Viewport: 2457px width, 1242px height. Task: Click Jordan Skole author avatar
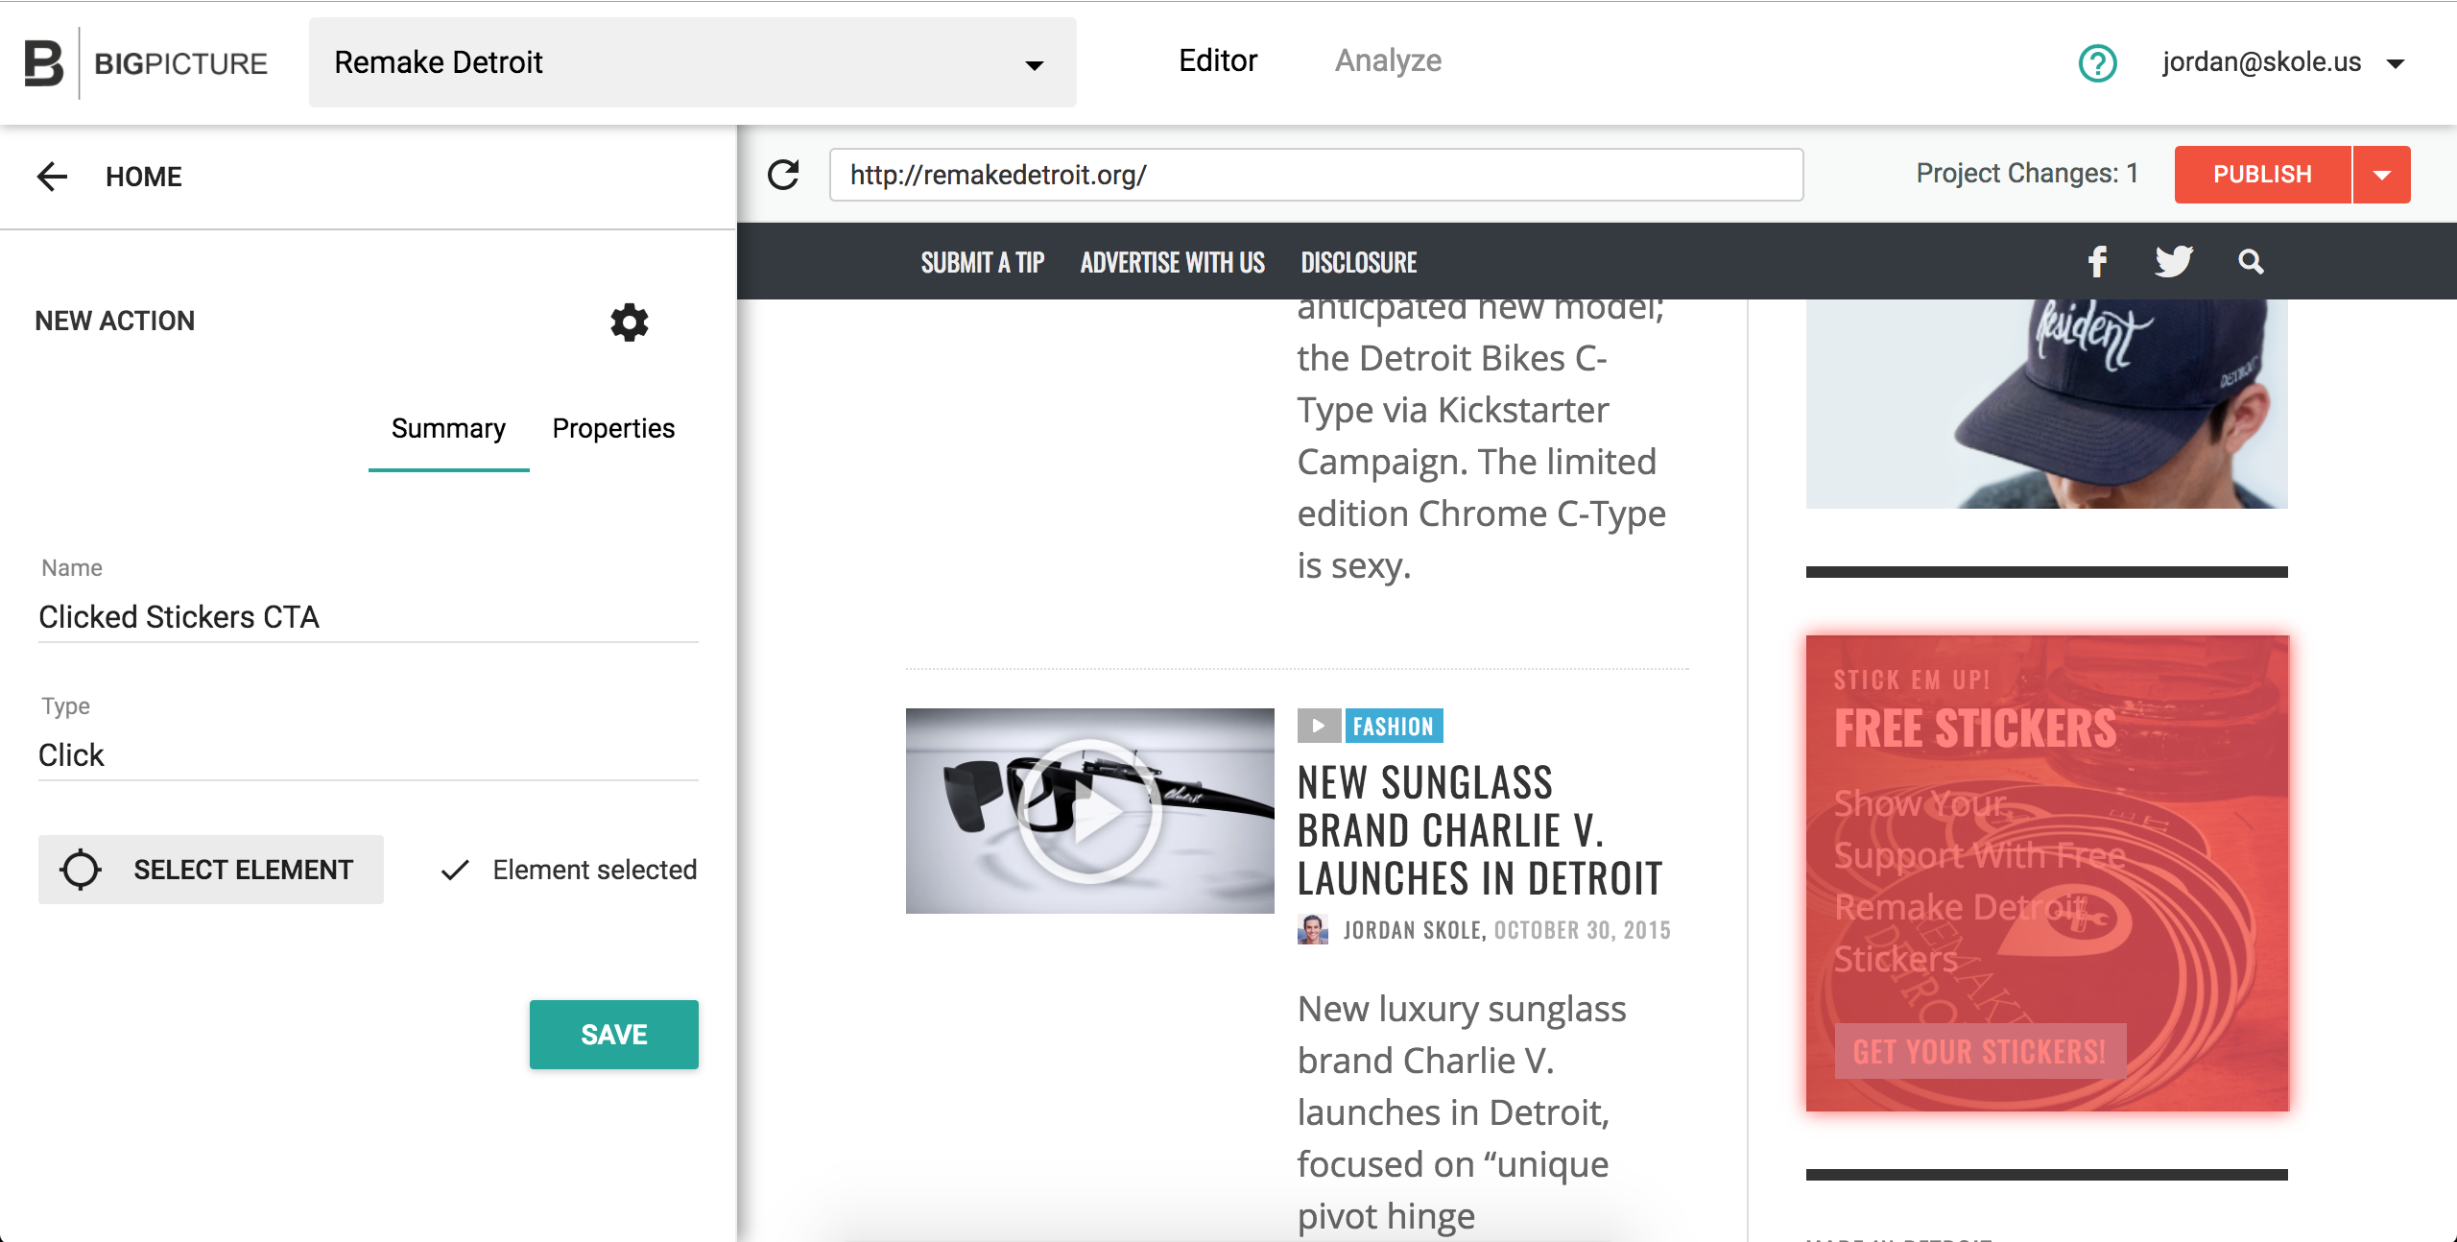(x=1312, y=929)
